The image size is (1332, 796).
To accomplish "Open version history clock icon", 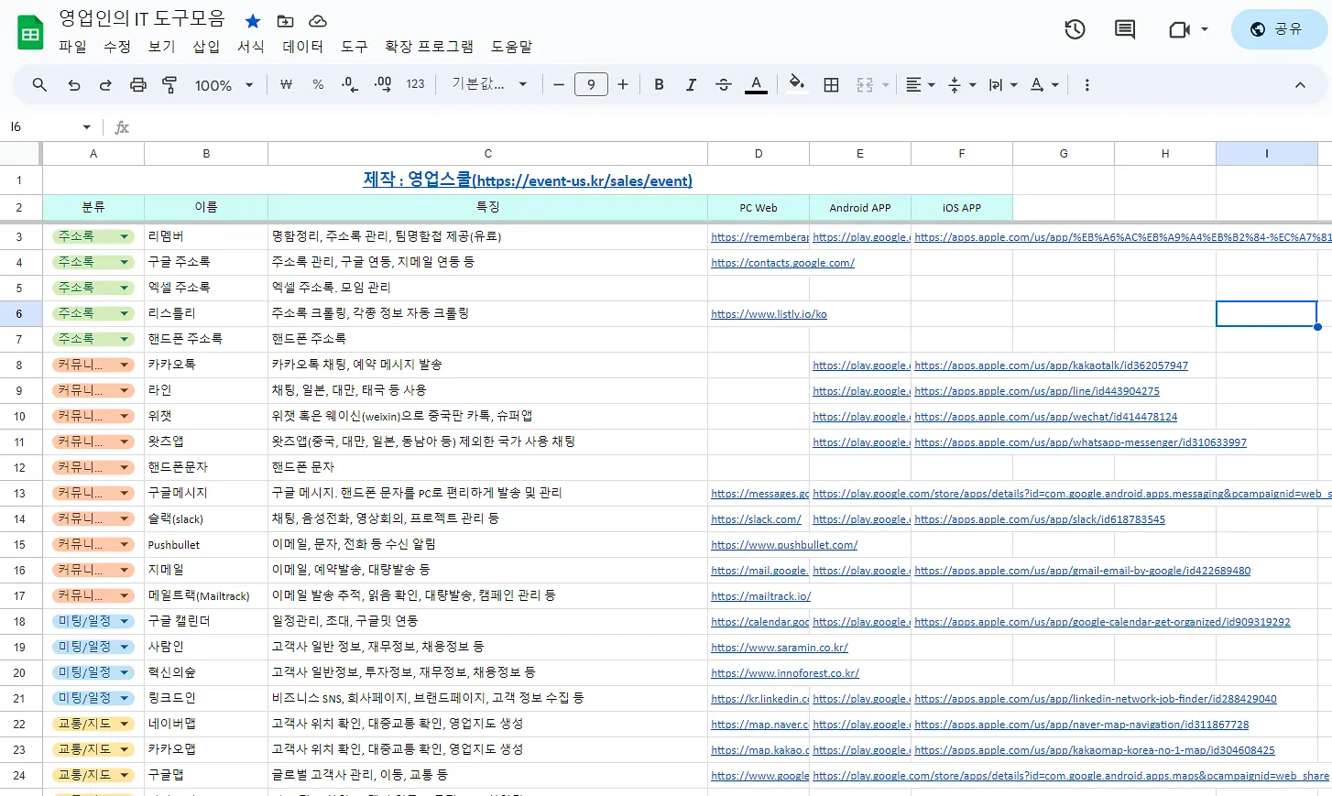I will 1075,29.
